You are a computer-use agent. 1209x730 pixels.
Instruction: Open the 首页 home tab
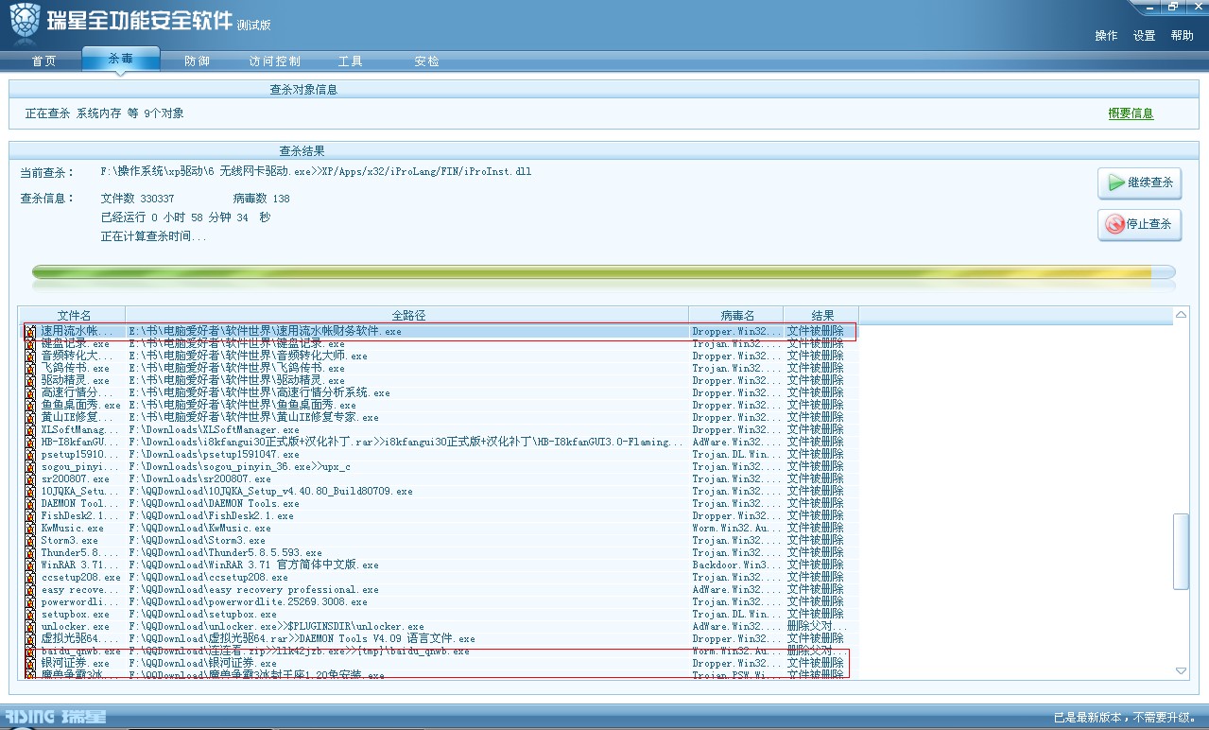pyautogui.click(x=43, y=61)
